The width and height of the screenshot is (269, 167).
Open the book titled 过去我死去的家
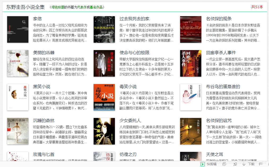134,19
